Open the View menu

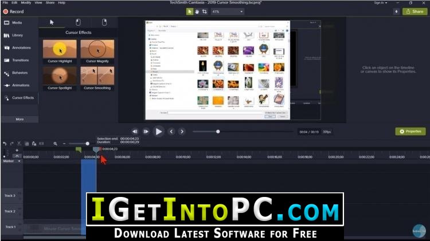[38, 2]
